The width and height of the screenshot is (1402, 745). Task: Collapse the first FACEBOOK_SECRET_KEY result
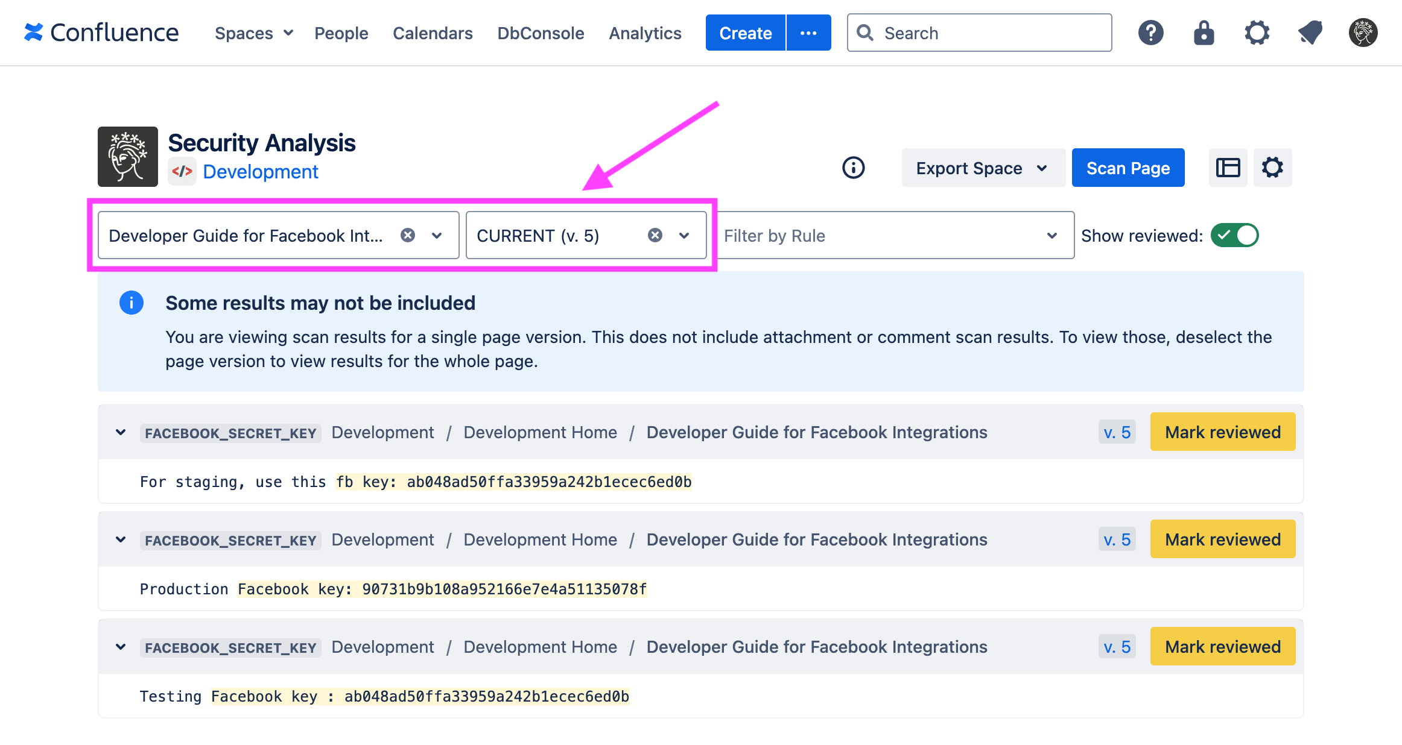[x=120, y=432]
